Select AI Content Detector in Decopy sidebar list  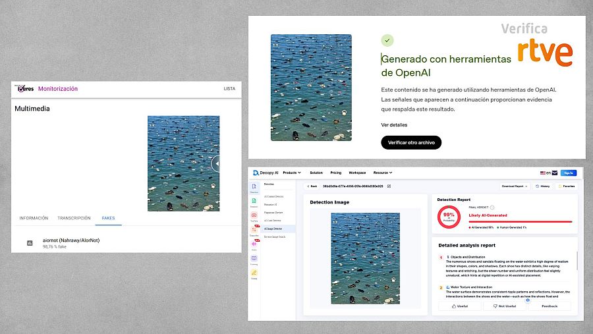coord(274,197)
